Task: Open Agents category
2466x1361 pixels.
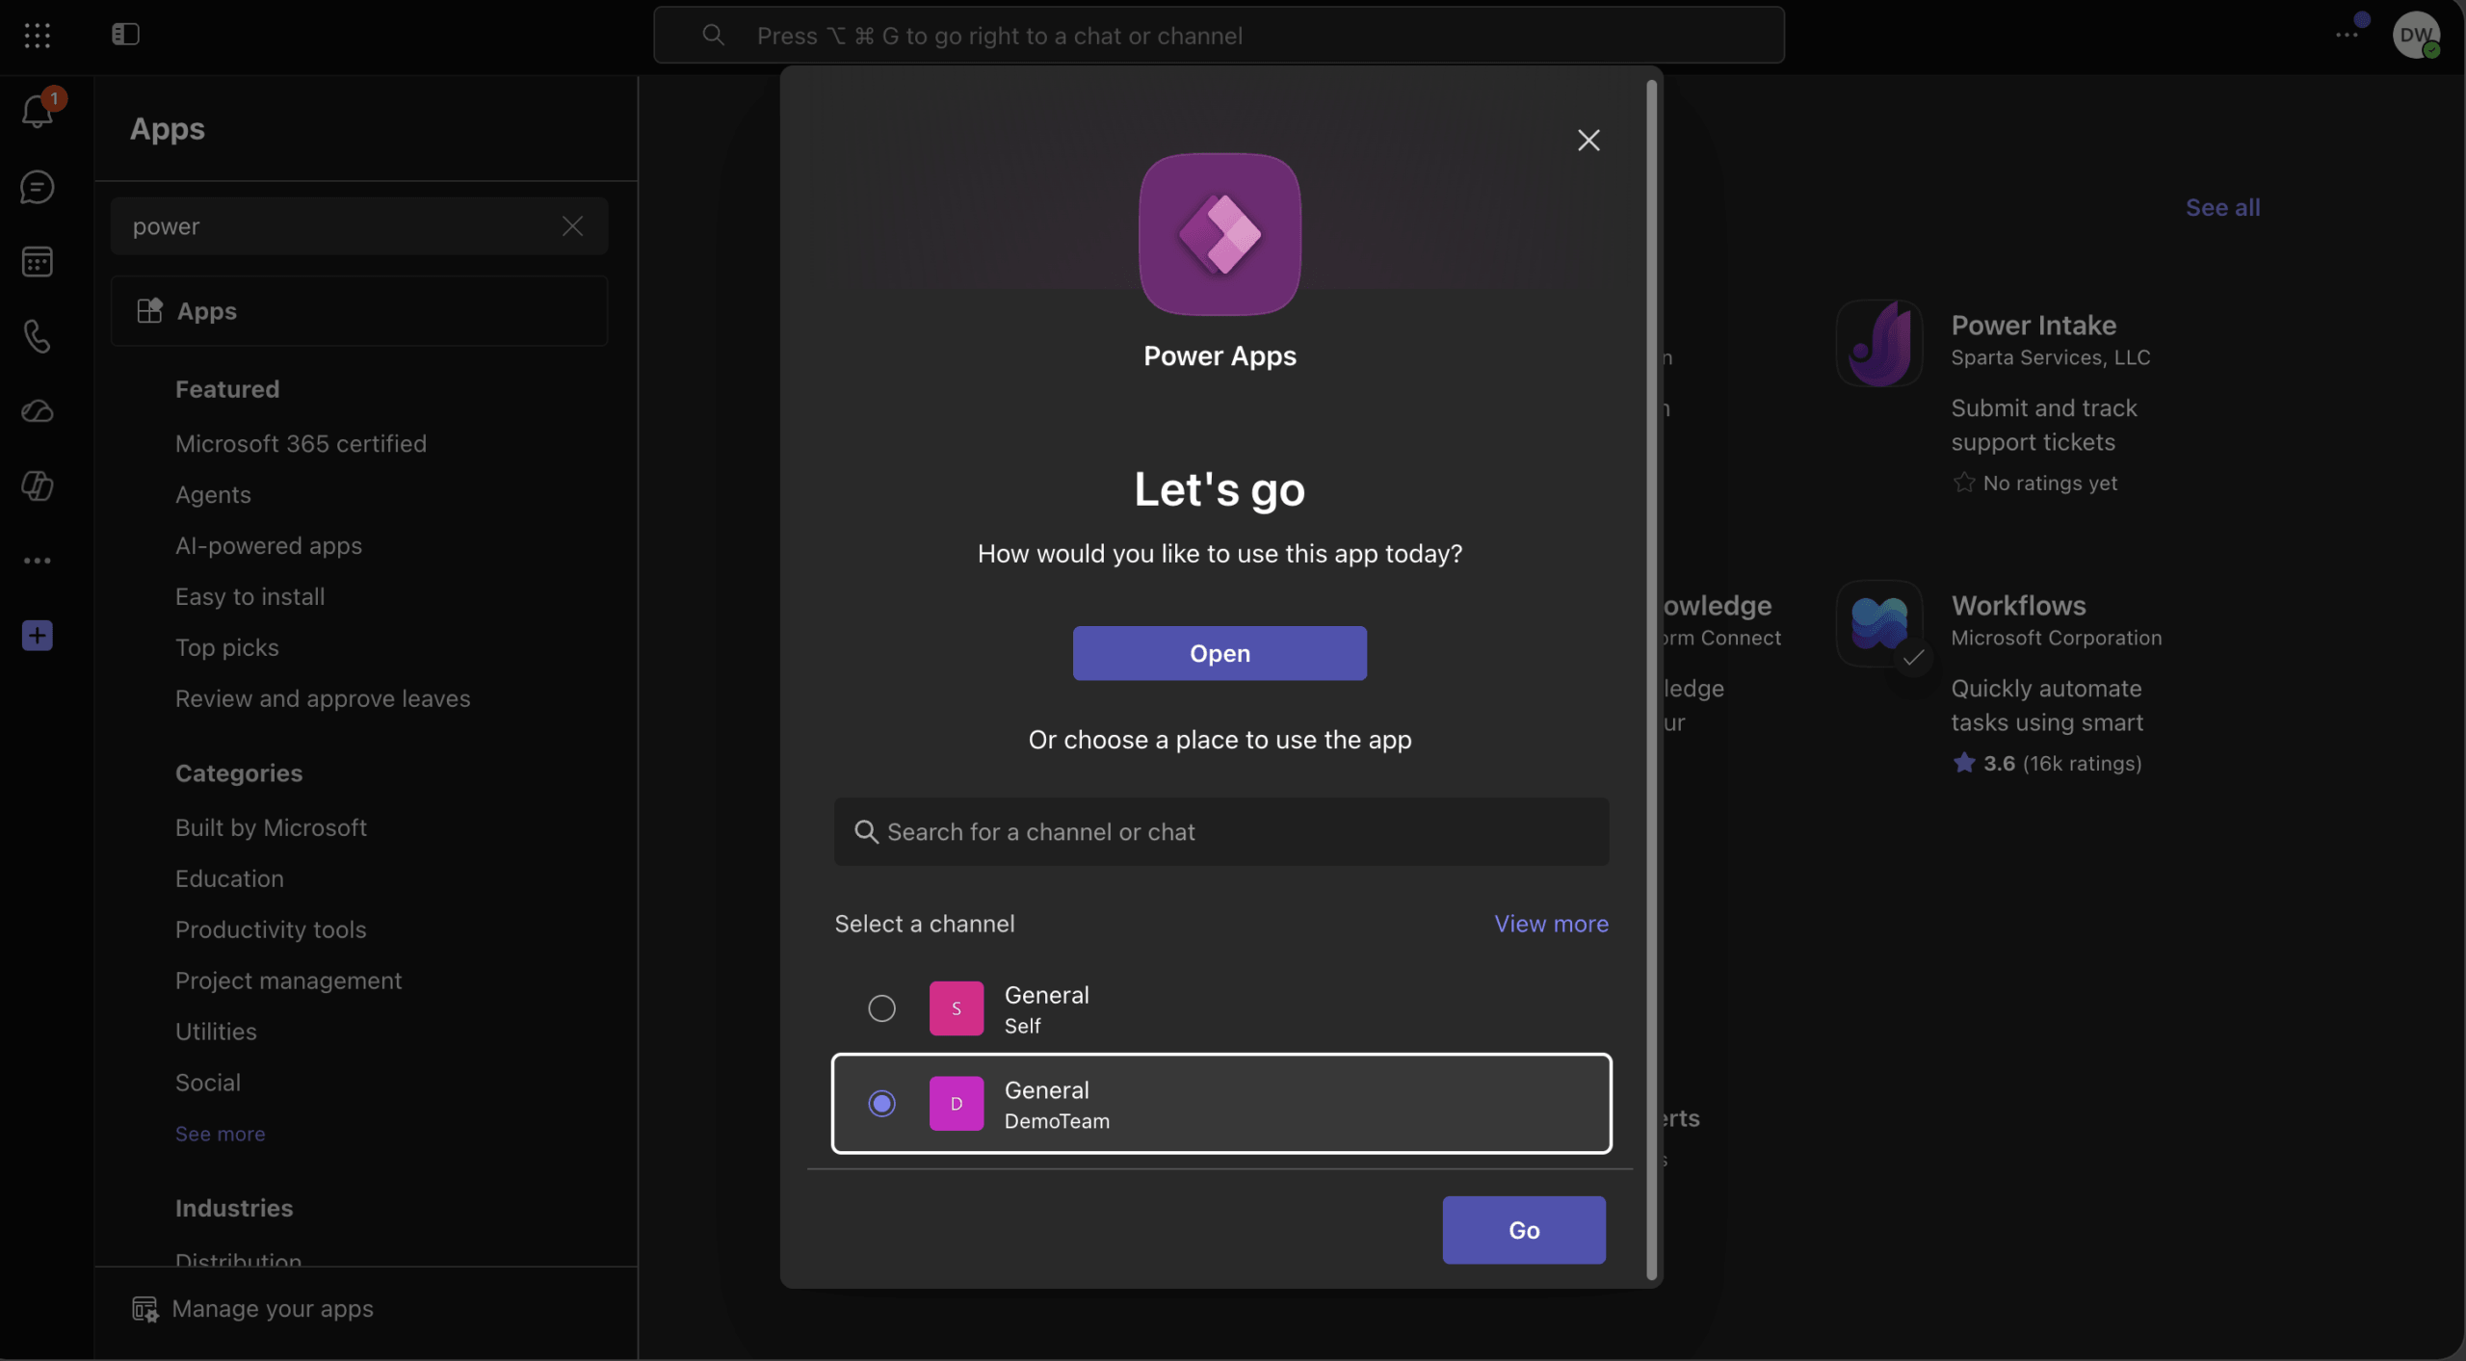Action: 213,495
